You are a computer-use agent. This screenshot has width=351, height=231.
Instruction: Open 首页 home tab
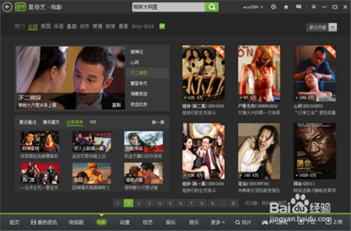click(x=14, y=222)
